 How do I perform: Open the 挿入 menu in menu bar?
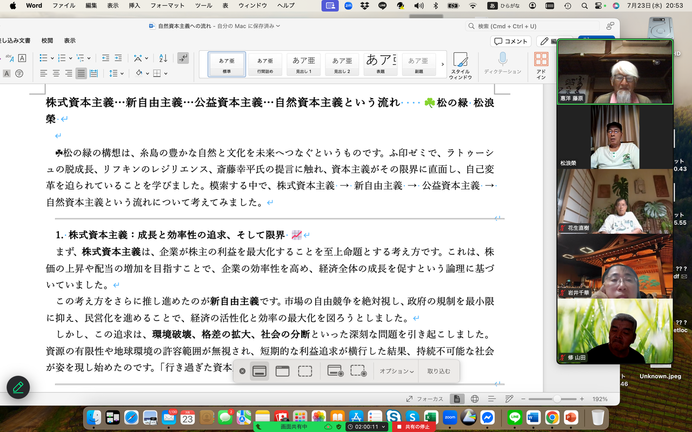(134, 5)
